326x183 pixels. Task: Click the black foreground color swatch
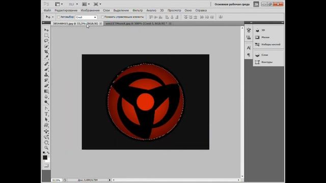click(45, 158)
